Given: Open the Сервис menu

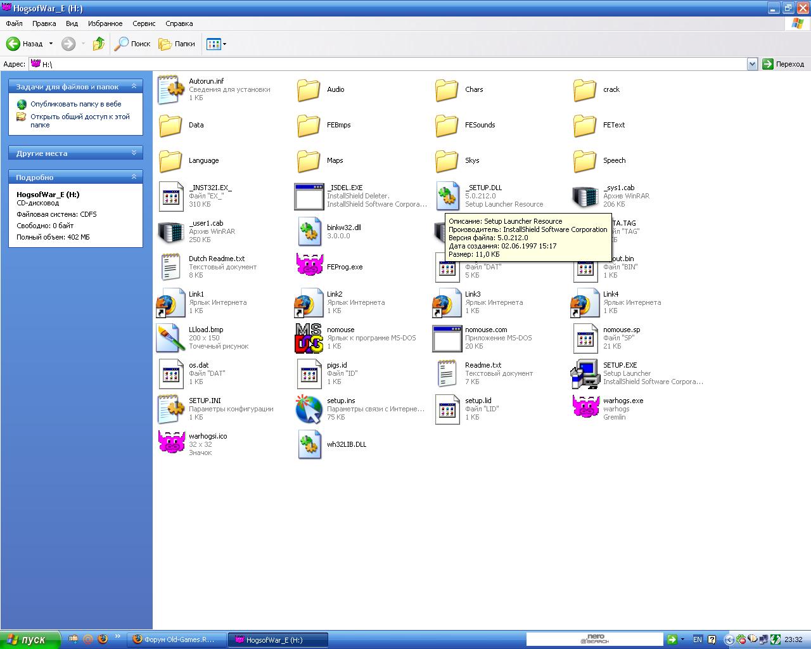Looking at the screenshot, I should coord(144,23).
